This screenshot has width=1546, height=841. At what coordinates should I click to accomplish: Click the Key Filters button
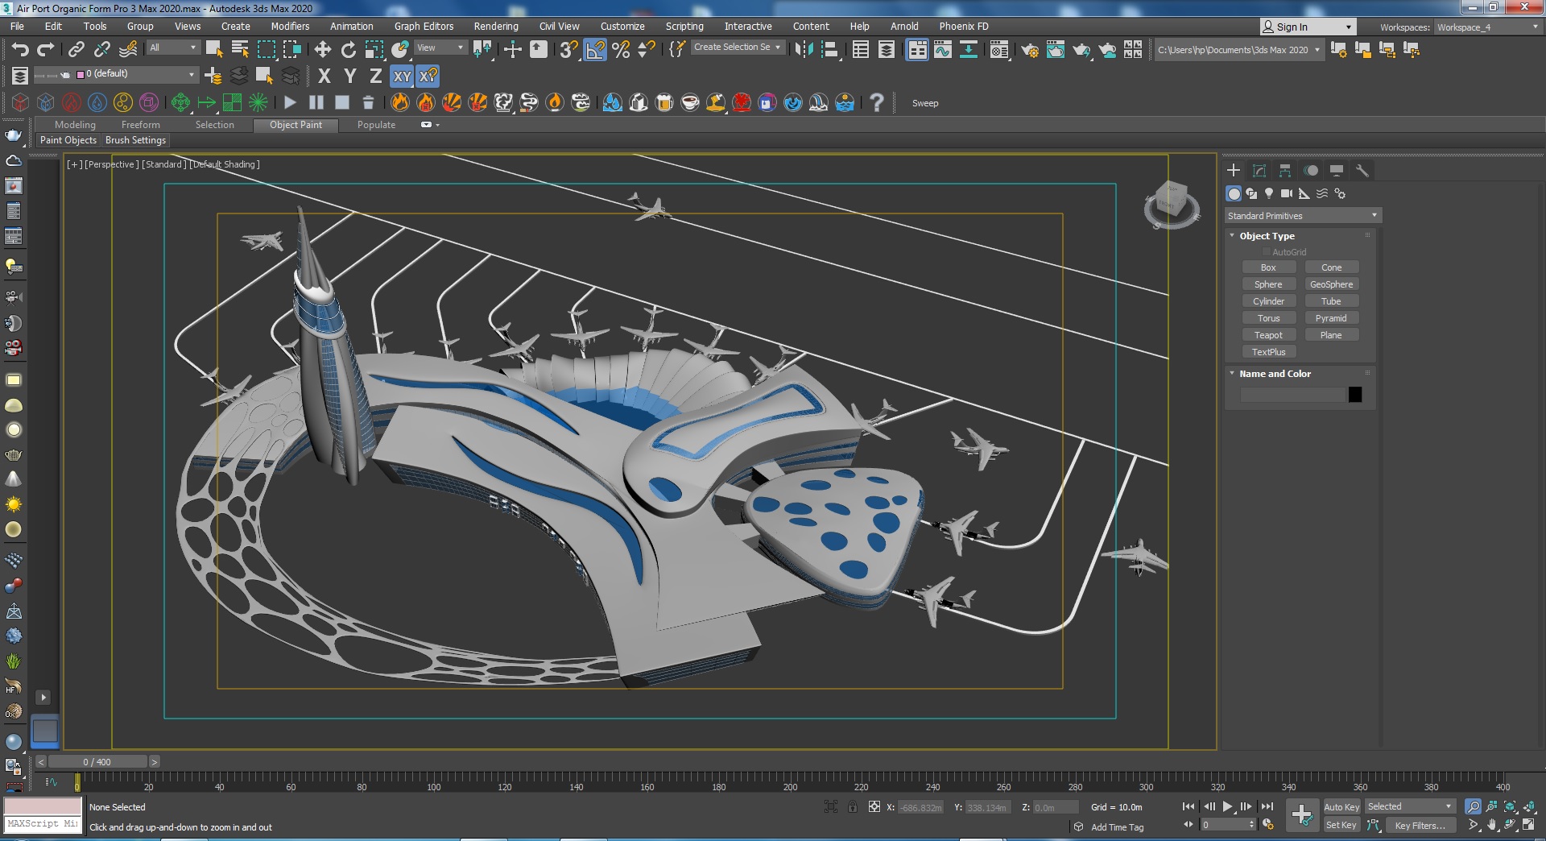[1420, 825]
